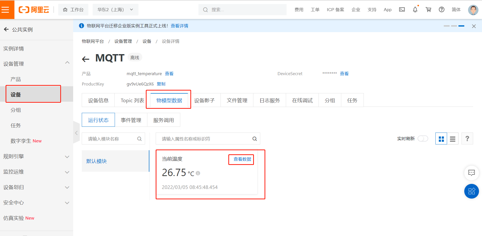482x236 pixels.
Task: Click the Alibaba Cloud logo
Action: [34, 10]
